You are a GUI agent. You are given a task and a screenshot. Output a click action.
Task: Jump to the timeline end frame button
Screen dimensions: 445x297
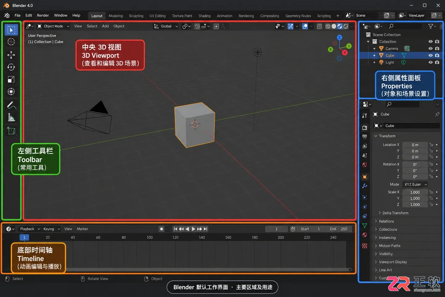pos(206,229)
